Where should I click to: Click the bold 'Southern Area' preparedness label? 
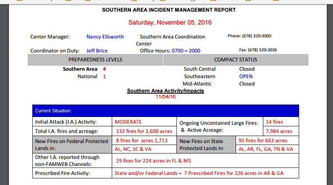pyautogui.click(x=80, y=69)
